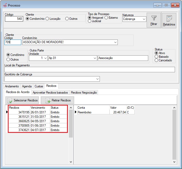Select the Outros party radio button
This screenshot has height=169, width=182.
(8, 60)
